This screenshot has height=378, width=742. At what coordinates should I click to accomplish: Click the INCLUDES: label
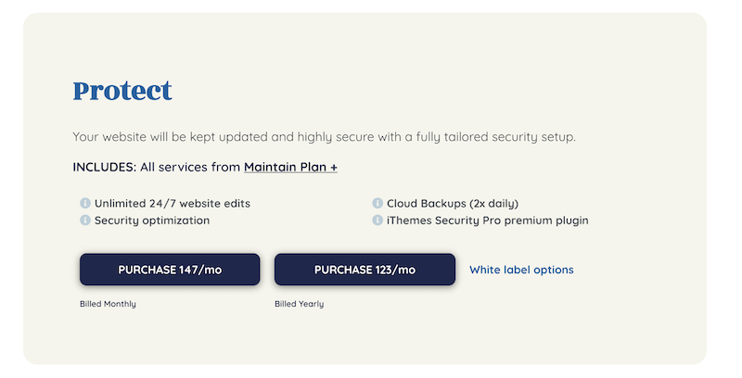[104, 168]
